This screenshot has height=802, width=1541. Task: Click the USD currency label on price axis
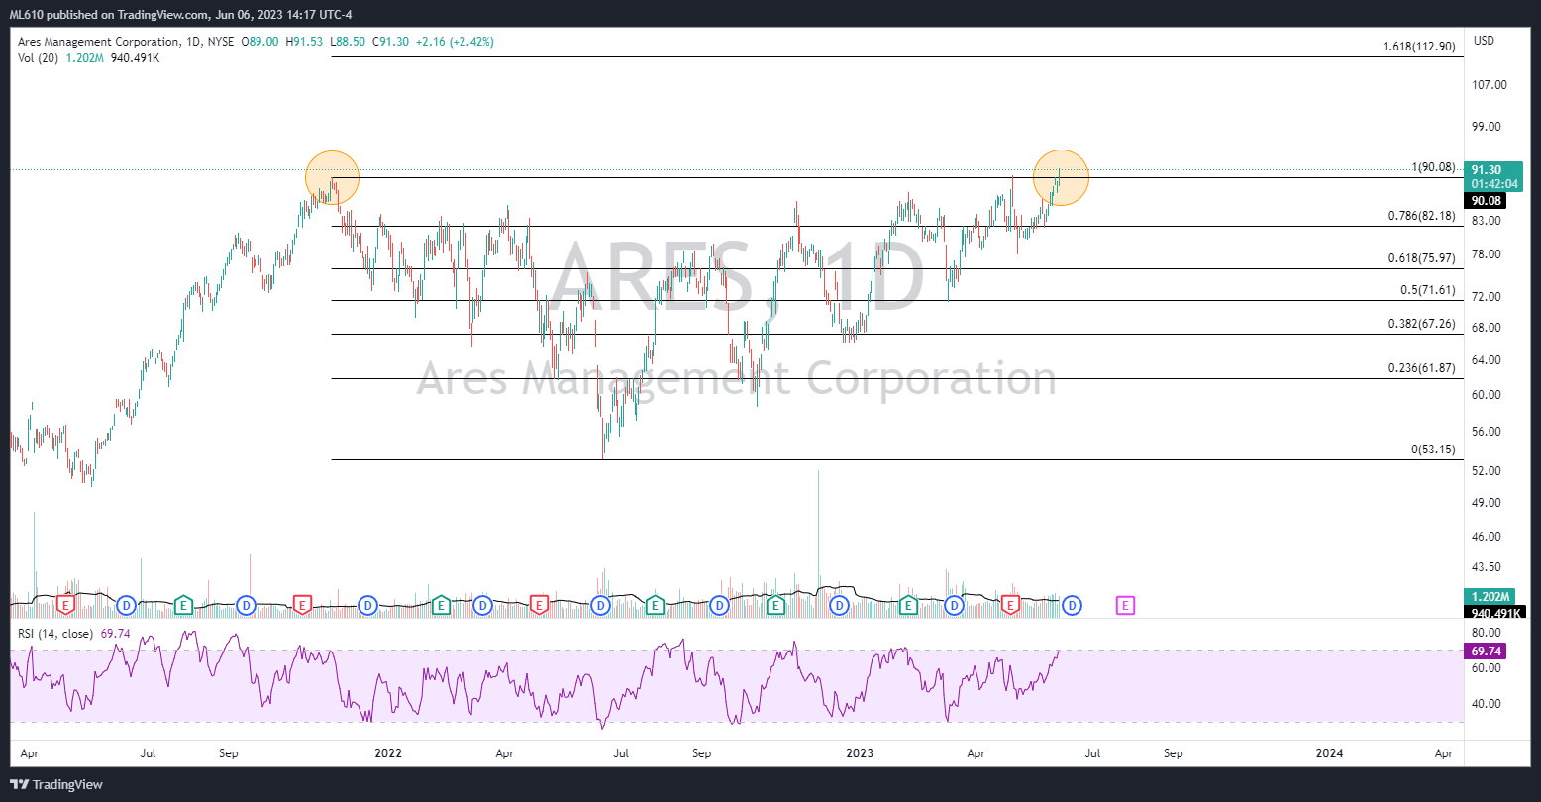click(1485, 41)
